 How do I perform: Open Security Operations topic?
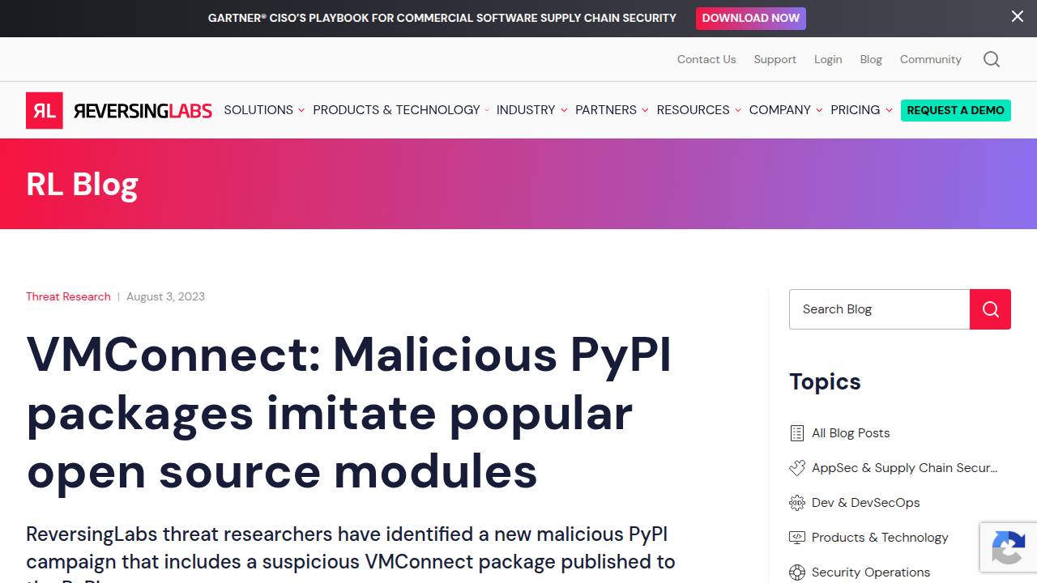pos(871,572)
